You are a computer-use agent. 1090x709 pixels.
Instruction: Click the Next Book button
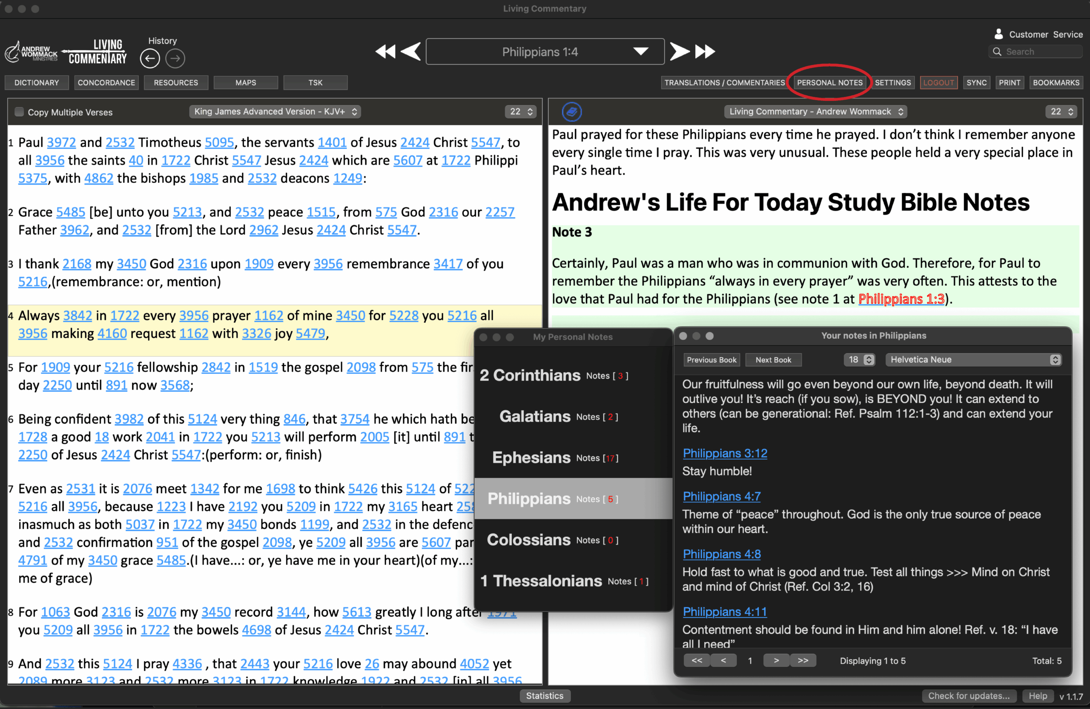tap(773, 360)
